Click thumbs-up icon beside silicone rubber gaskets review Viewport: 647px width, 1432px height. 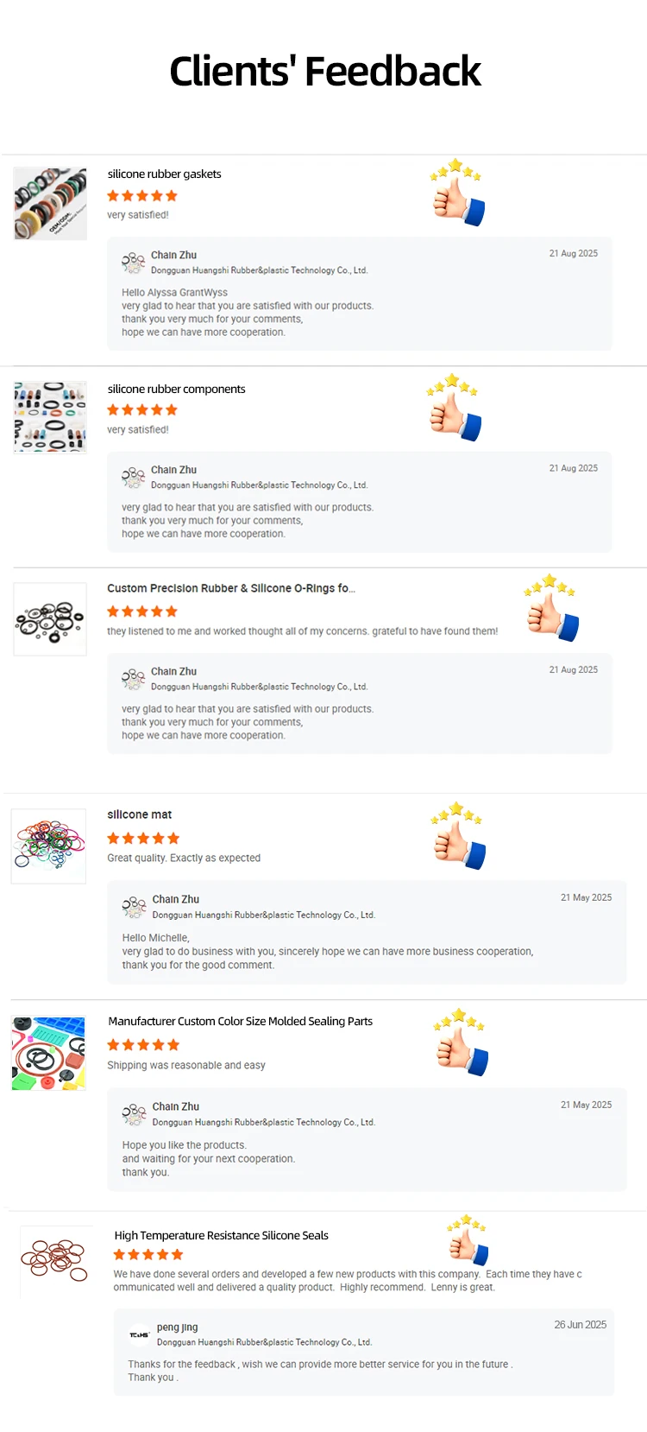point(456,194)
